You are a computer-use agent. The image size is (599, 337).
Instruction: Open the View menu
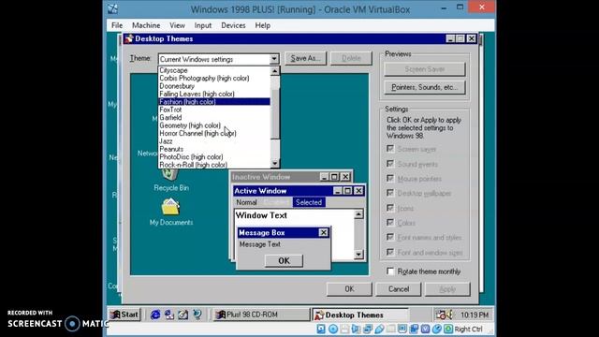[x=177, y=25]
